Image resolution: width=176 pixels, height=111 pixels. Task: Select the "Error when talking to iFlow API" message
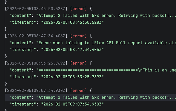106,43
